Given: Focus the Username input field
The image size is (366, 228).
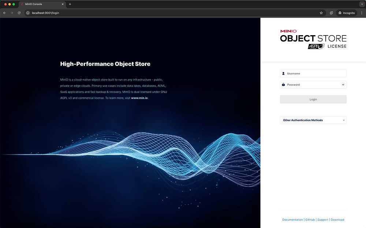Looking at the screenshot, I should [313, 74].
